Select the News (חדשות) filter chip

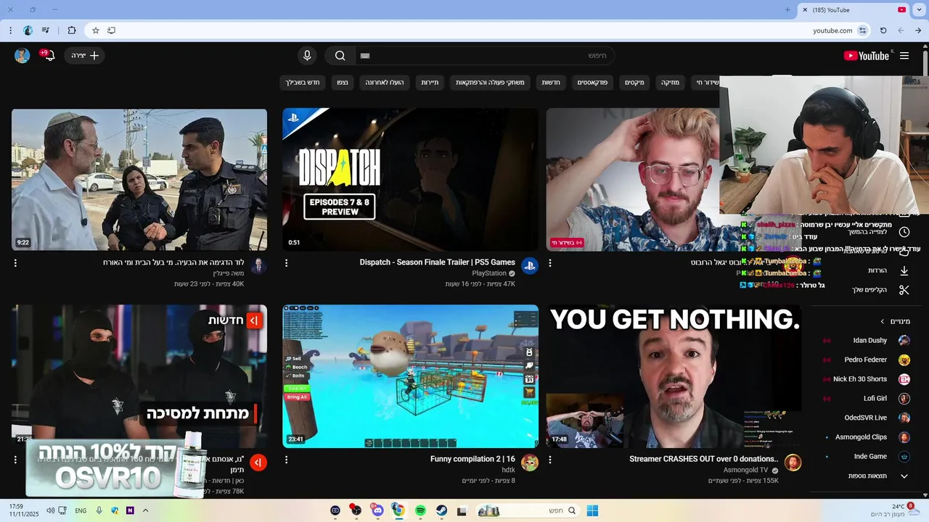coord(551,83)
